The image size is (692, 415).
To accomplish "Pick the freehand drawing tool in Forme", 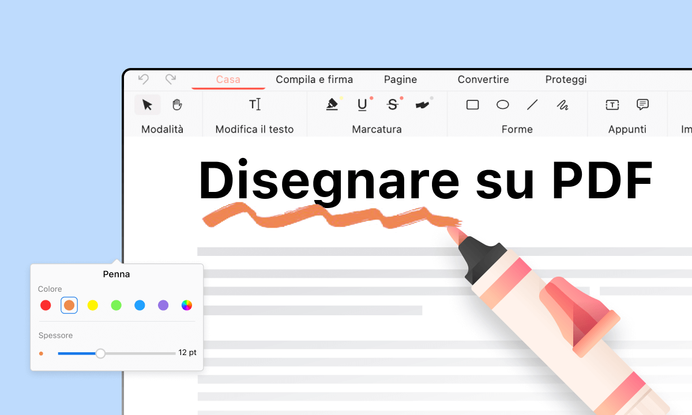I will [x=562, y=105].
